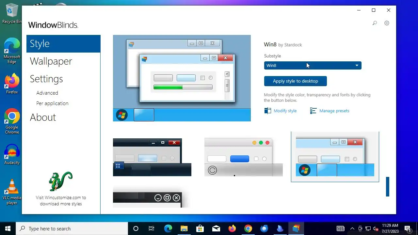Open Edge from the taskbar
The width and height of the screenshot is (418, 235).
168,228
